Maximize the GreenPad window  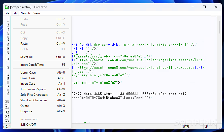[x=204, y=7]
